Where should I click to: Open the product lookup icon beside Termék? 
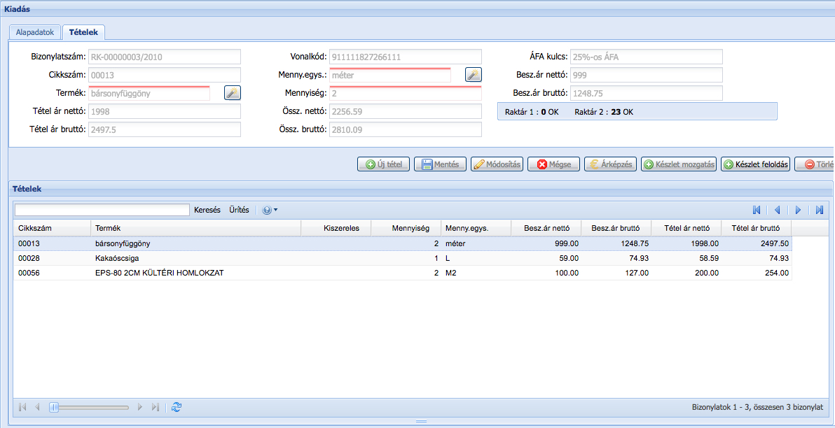click(232, 92)
